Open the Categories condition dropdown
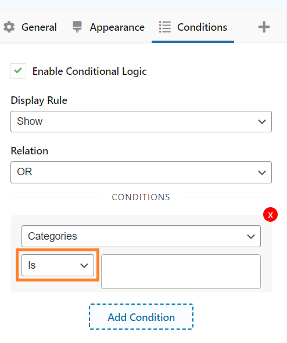This screenshot has height=343, width=287. [x=141, y=236]
